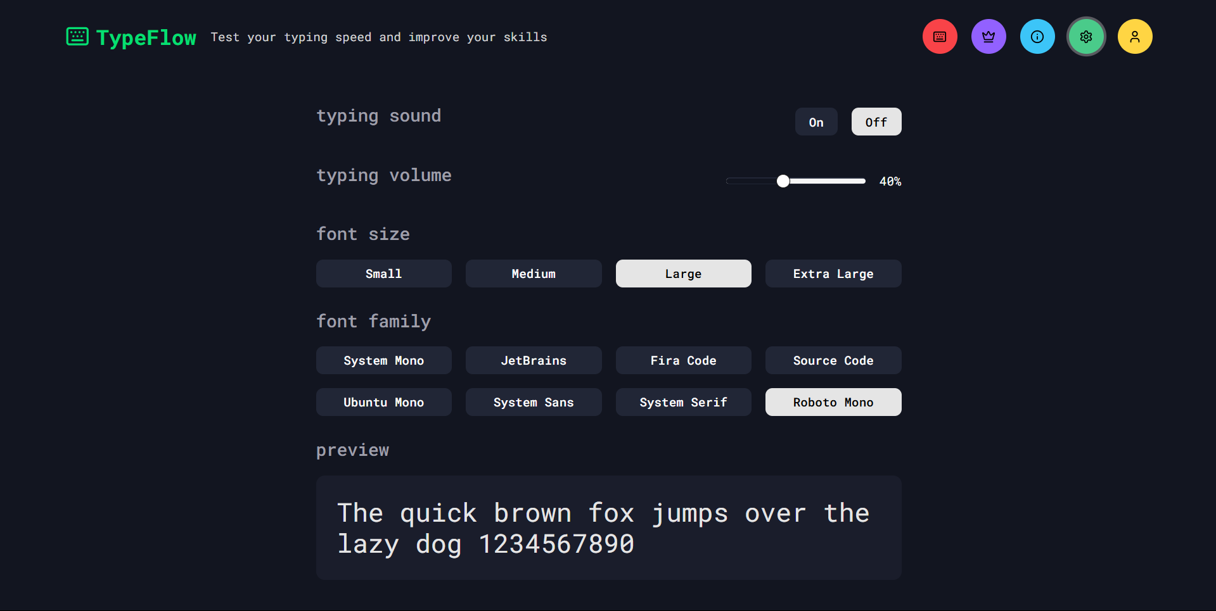The height and width of the screenshot is (611, 1216).
Task: Open the purple crown leaderboard icon
Action: pos(989,37)
